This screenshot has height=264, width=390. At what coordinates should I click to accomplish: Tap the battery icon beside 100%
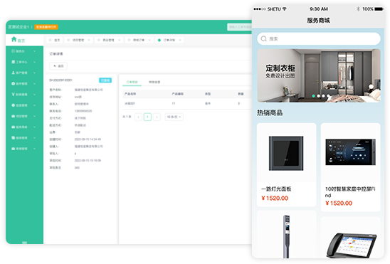pyautogui.click(x=379, y=9)
